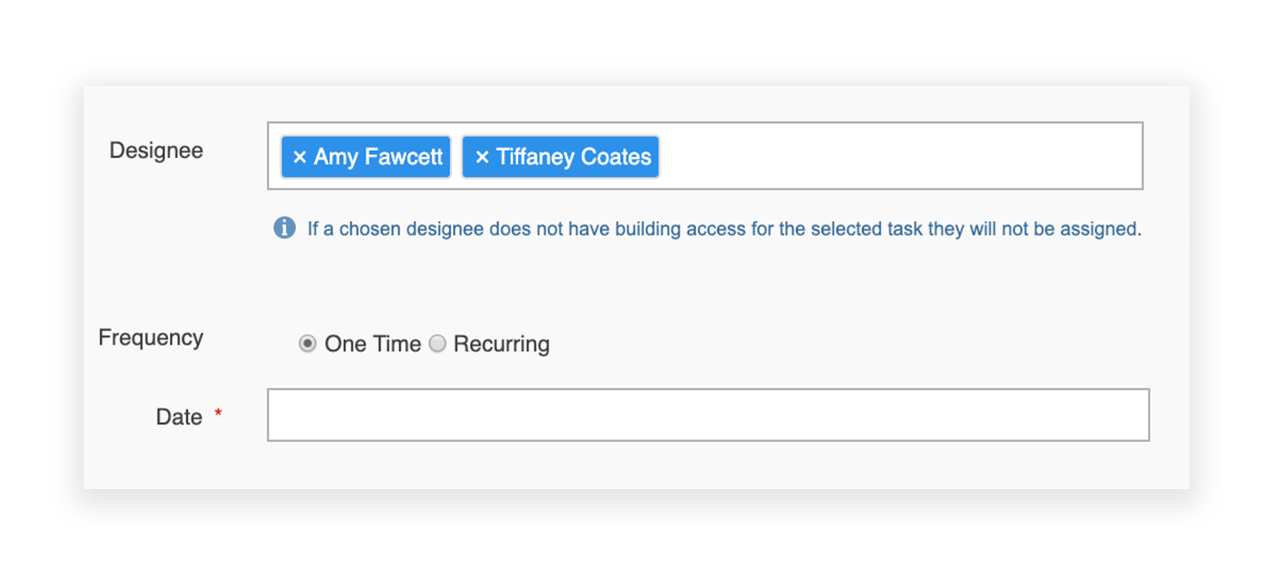The height and width of the screenshot is (575, 1273).
Task: Click the blue info icon
Action: click(284, 227)
